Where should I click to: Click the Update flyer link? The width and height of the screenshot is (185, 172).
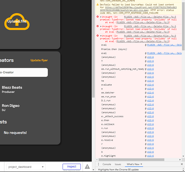pyautogui.click(x=39, y=60)
